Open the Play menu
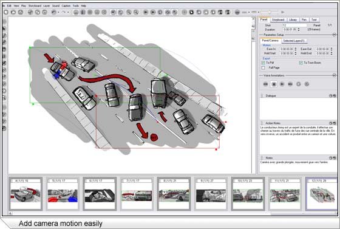340x229 pixels. 24,6
